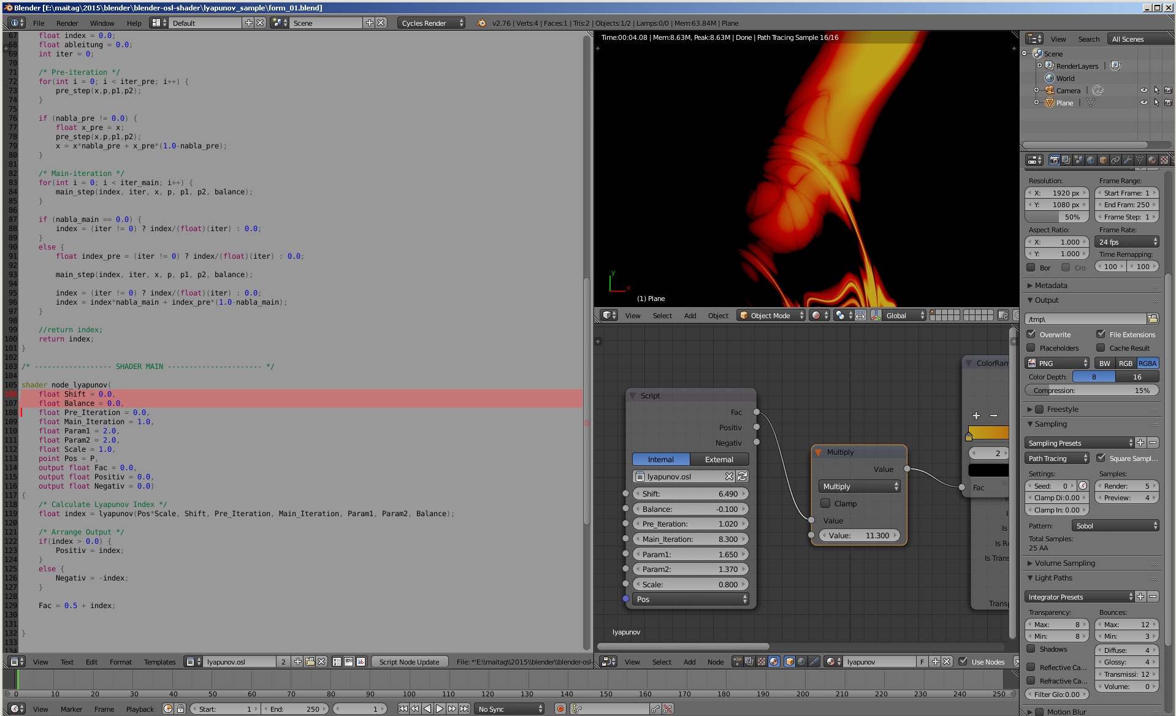Viewport: 1176px width, 716px height.
Task: Open the Templates menu in the text editor
Action: [x=159, y=662]
